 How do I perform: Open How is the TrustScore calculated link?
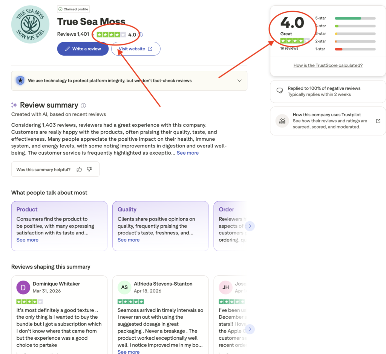click(x=328, y=65)
